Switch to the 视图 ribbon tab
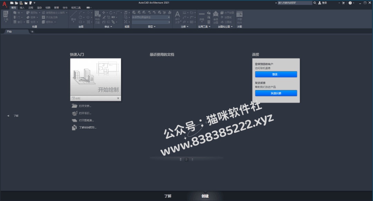This screenshot has width=373, height=201. click(x=48, y=8)
